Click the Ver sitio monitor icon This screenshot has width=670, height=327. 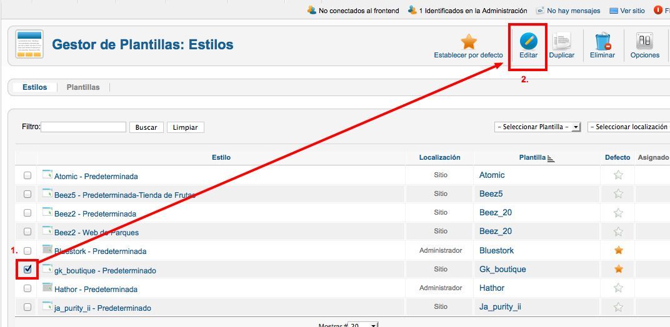tap(614, 11)
